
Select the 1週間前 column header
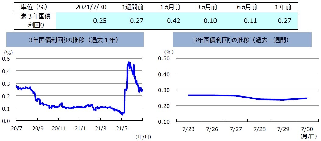tap(132, 7)
